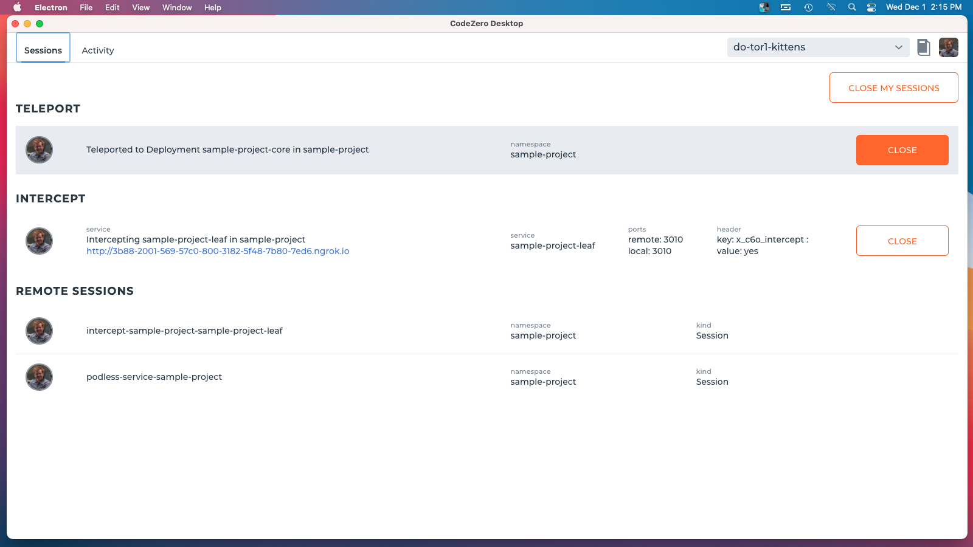Open Spotlight search in menu bar
This screenshot has width=973, height=547.
pos(852,7)
